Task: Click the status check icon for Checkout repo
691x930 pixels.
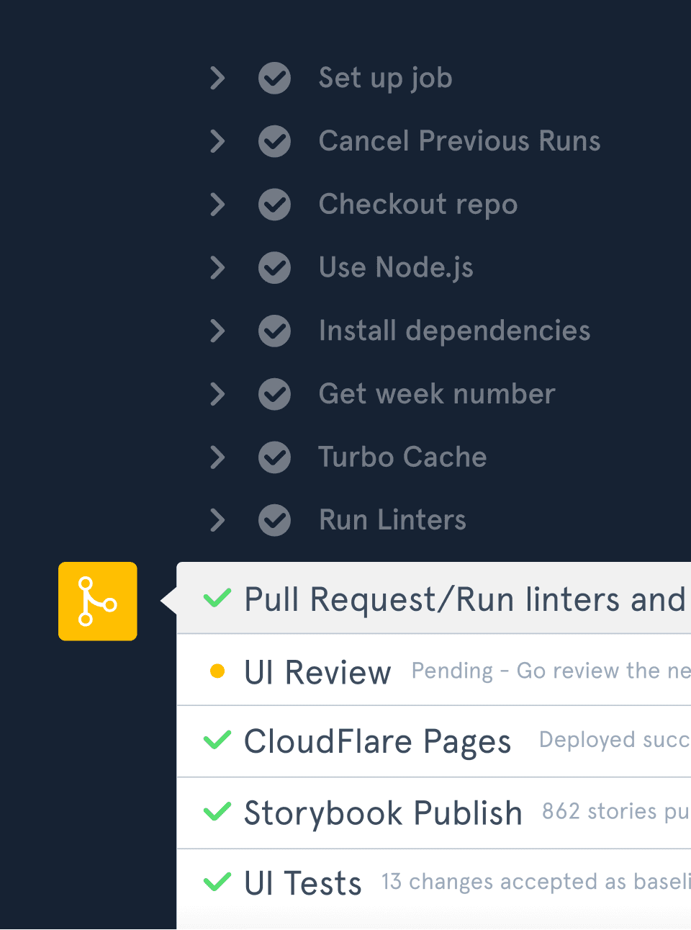Action: coord(274,205)
